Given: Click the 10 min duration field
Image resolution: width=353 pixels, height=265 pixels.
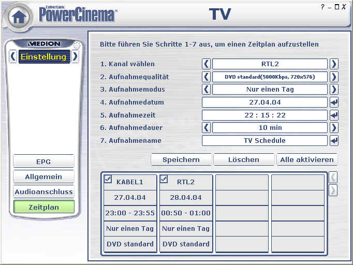Looking at the screenshot, I should pos(270,128).
